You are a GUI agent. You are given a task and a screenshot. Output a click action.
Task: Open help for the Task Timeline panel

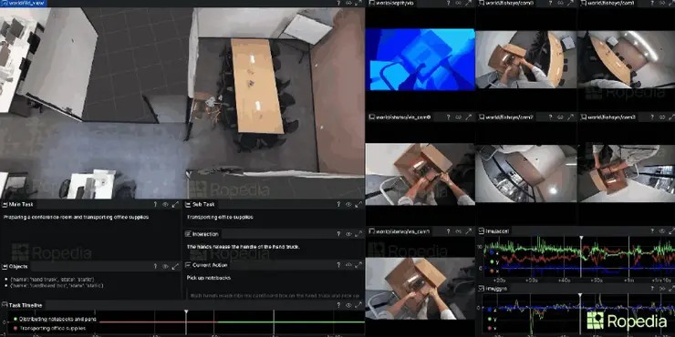(338, 305)
